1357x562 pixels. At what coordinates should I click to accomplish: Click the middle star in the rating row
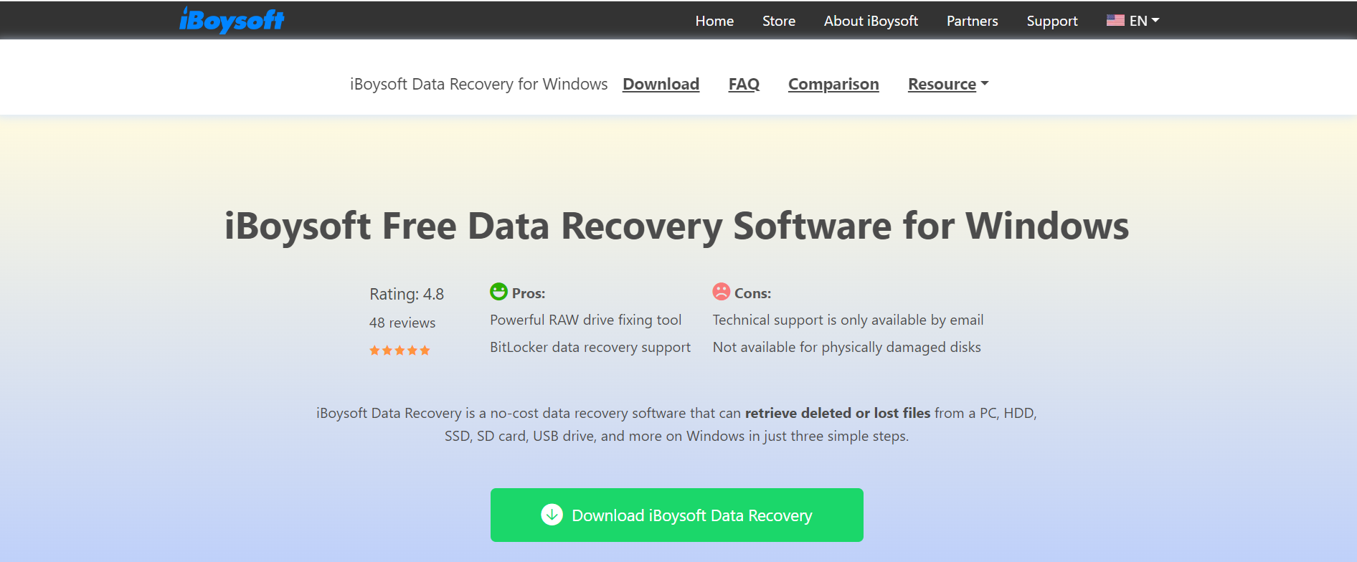pos(400,351)
